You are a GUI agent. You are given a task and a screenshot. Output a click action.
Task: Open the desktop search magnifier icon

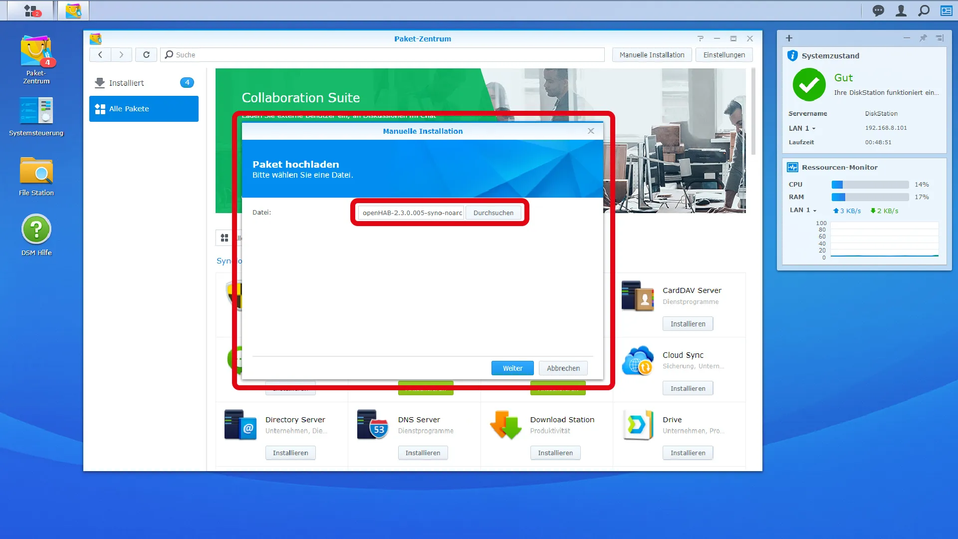[x=924, y=10]
